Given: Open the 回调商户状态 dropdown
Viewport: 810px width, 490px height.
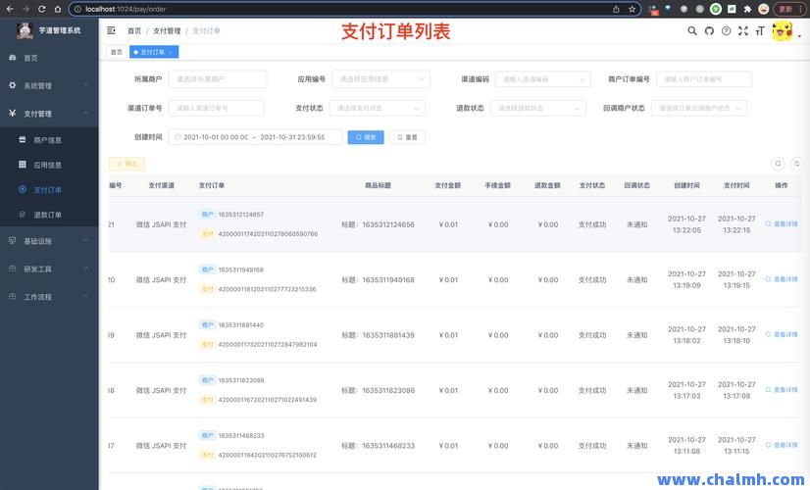Looking at the screenshot, I should 699,108.
